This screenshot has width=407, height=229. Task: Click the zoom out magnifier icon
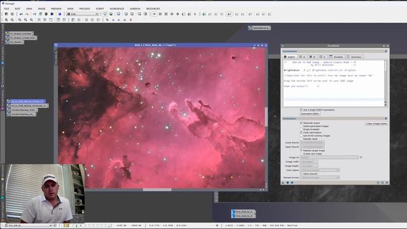(12, 20)
